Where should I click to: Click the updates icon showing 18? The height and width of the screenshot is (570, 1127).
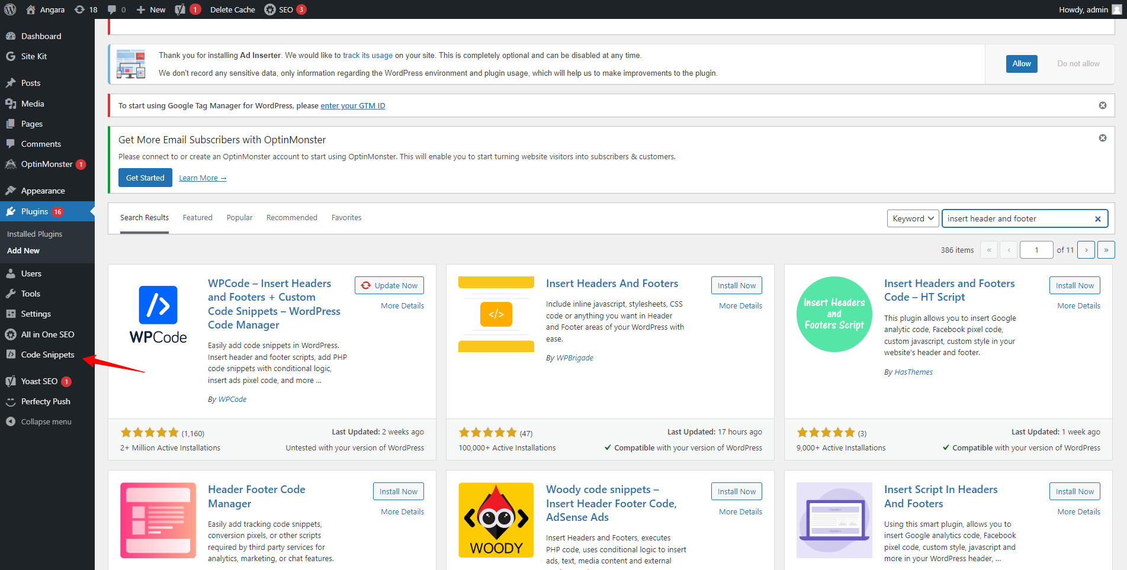click(x=86, y=9)
